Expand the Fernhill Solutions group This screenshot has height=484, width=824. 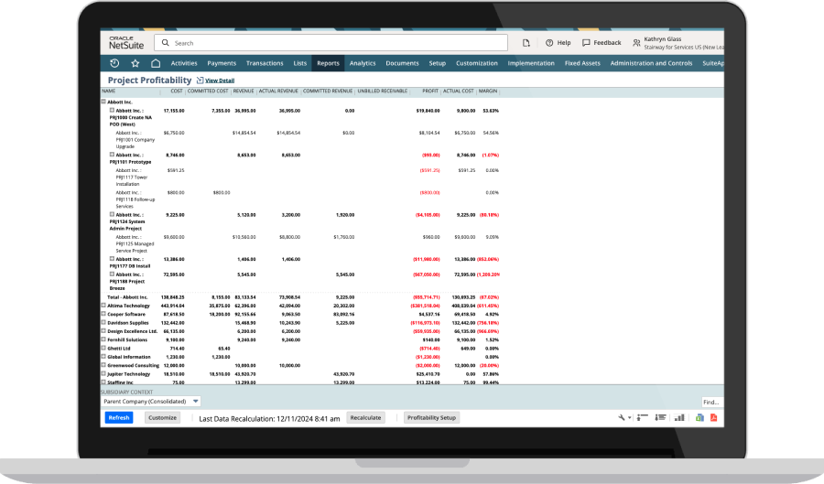(x=103, y=339)
